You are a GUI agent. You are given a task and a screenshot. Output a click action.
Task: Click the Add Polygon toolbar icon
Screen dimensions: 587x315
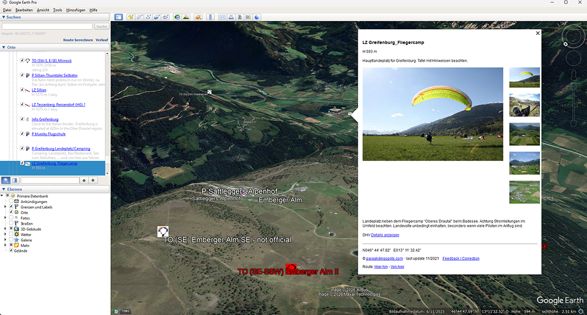140,17
